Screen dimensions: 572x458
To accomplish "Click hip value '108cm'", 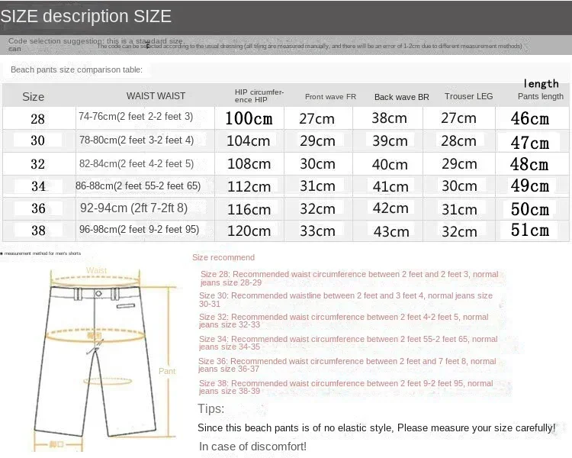I will pyautogui.click(x=249, y=164).
